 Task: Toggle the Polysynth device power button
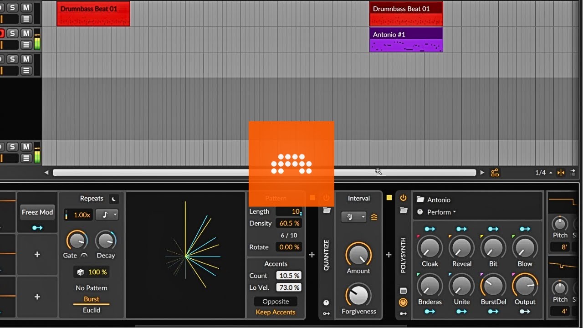[x=403, y=198]
